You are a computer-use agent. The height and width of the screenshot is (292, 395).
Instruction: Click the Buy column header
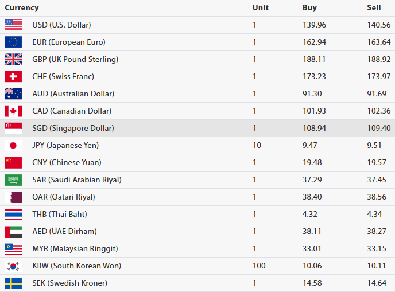[x=309, y=8]
